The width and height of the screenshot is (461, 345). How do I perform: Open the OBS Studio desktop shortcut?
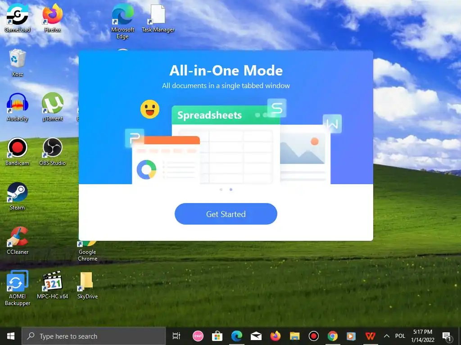pyautogui.click(x=53, y=152)
